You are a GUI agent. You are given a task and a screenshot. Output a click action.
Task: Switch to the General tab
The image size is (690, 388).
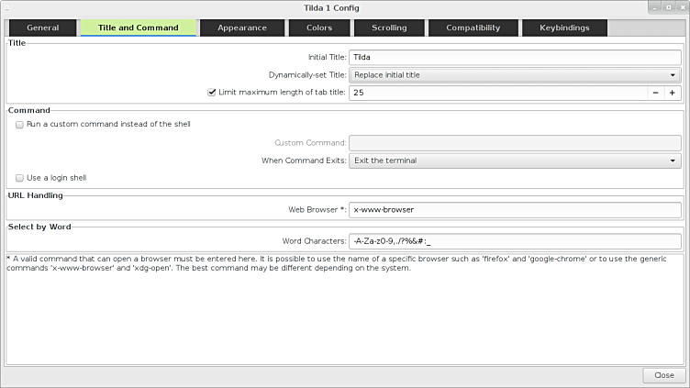tap(43, 28)
